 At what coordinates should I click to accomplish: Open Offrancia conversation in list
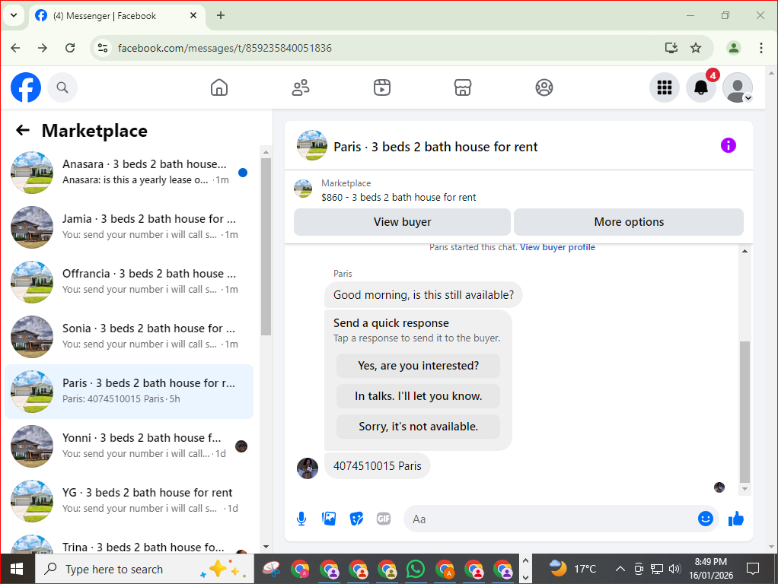pos(129,281)
